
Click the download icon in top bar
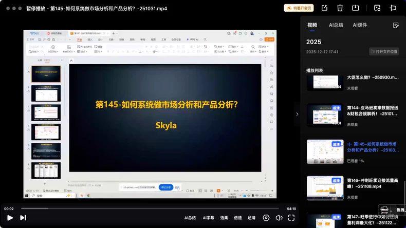355,8
